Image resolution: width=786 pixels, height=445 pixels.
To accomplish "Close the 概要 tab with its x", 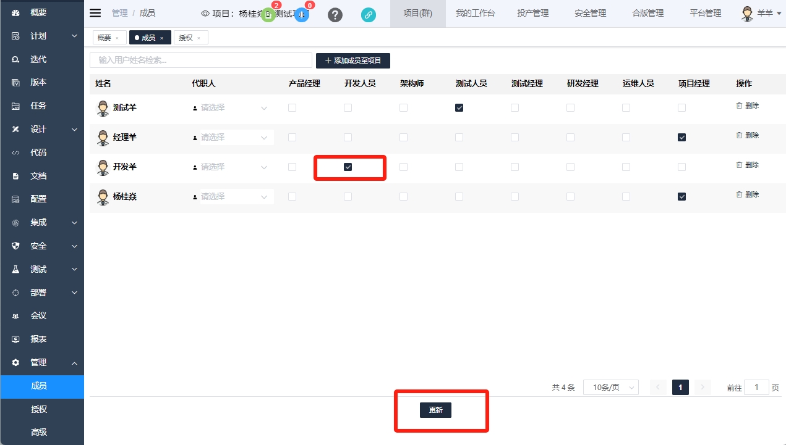I will coord(117,38).
